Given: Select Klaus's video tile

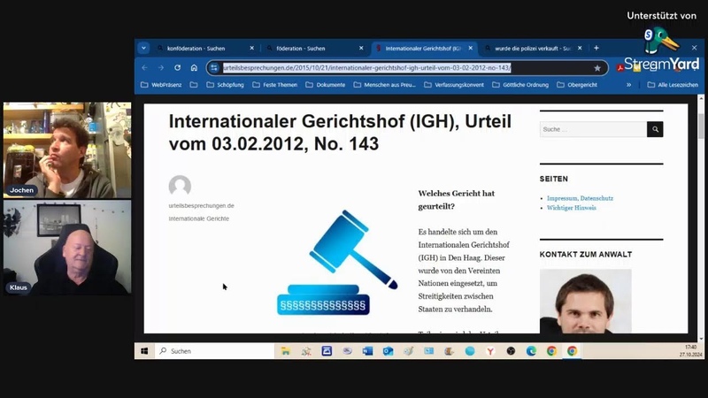Looking at the screenshot, I should [x=67, y=248].
